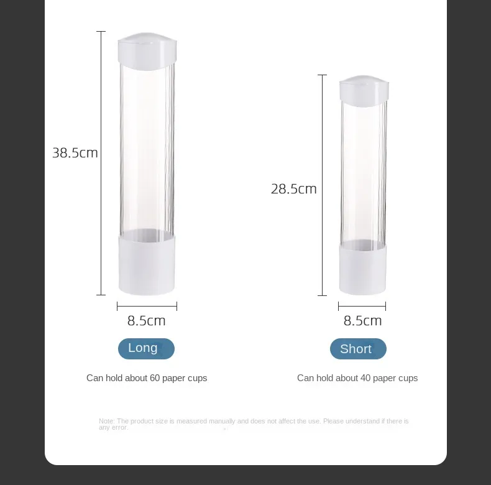
Task: Click 'Can hold about 40 paper cups' text
Action: [357, 378]
